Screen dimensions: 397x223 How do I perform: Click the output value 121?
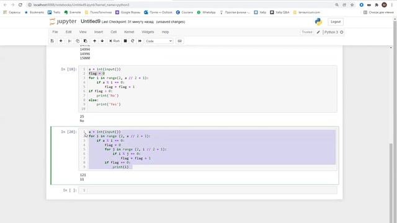click(83, 175)
